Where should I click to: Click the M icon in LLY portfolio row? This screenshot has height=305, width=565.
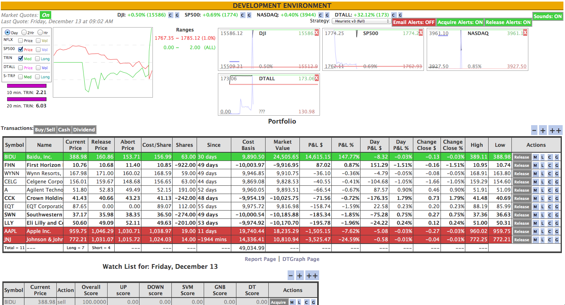coord(535,223)
